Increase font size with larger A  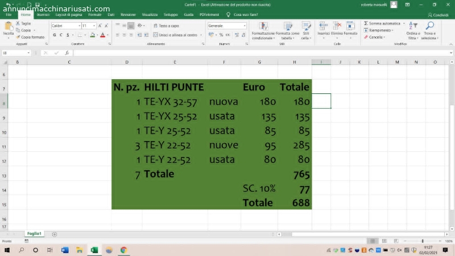[100, 26]
